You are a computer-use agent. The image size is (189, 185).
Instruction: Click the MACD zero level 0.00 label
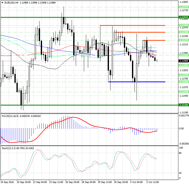tap(181, 129)
